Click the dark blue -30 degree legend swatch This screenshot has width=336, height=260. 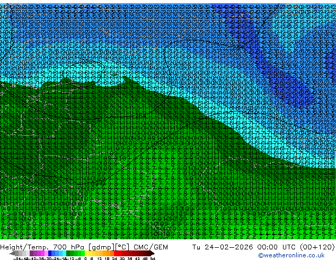coord(50,253)
